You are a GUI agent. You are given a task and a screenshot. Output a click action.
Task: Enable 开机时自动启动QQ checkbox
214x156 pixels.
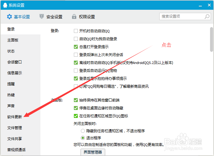pos(76,31)
